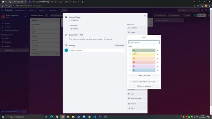This screenshot has width=212, height=119.
Task: Tick the orange label checkbox
Action: (x=130, y=58)
